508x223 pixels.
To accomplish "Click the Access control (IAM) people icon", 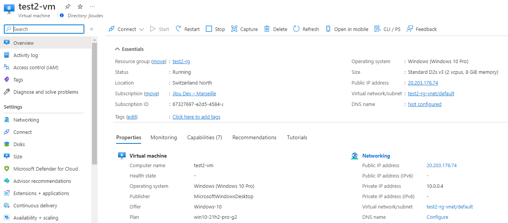I will coord(7,67).
